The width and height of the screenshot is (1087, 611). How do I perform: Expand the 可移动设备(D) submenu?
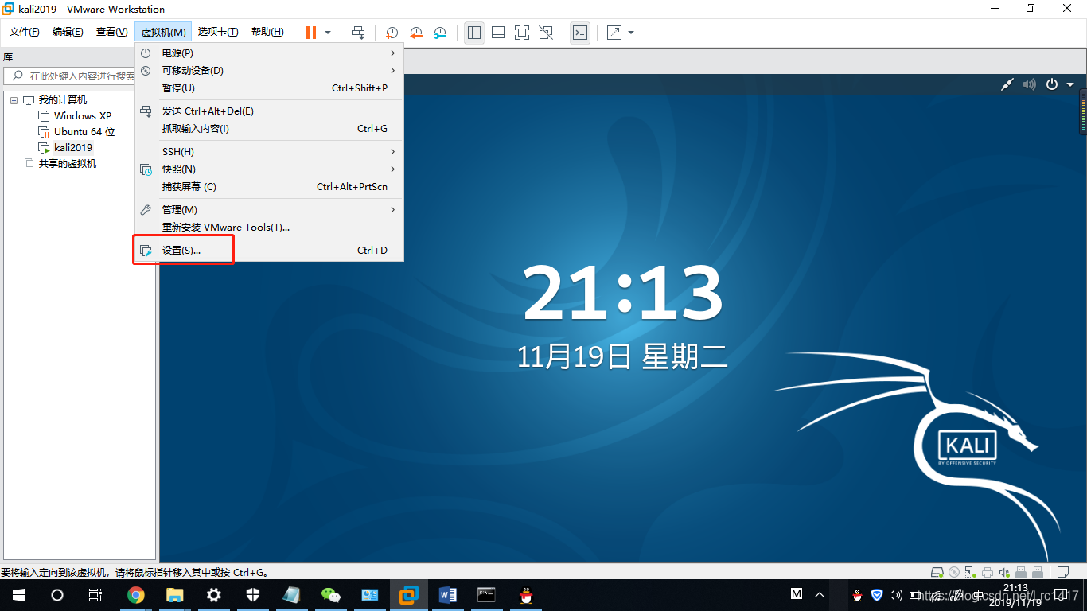[x=270, y=70]
